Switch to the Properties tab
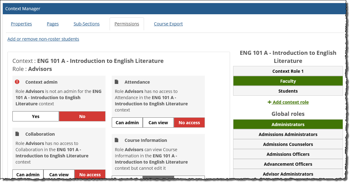Screen dimensions: 352x184 (x=21, y=24)
